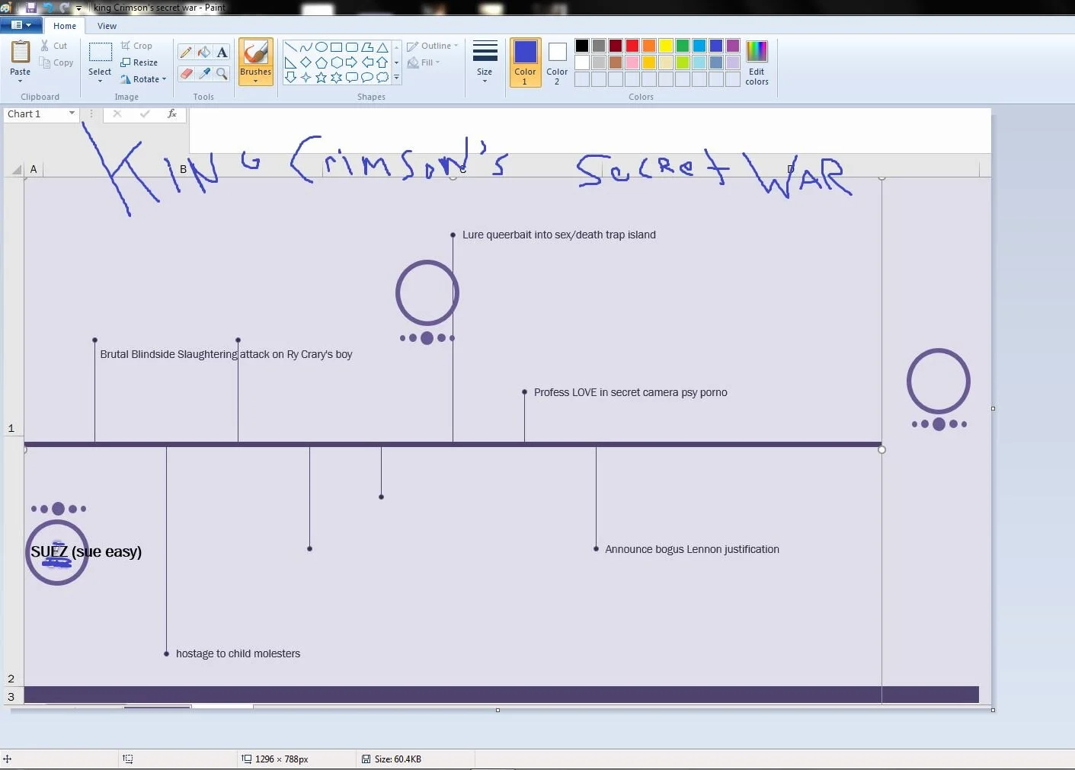
Task: Select the Right triangle shape
Action: 290,62
